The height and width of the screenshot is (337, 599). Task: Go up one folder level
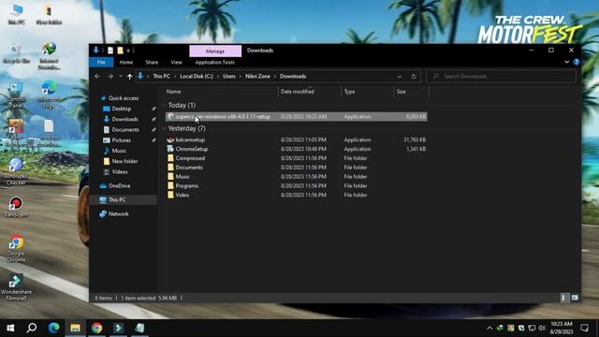130,77
